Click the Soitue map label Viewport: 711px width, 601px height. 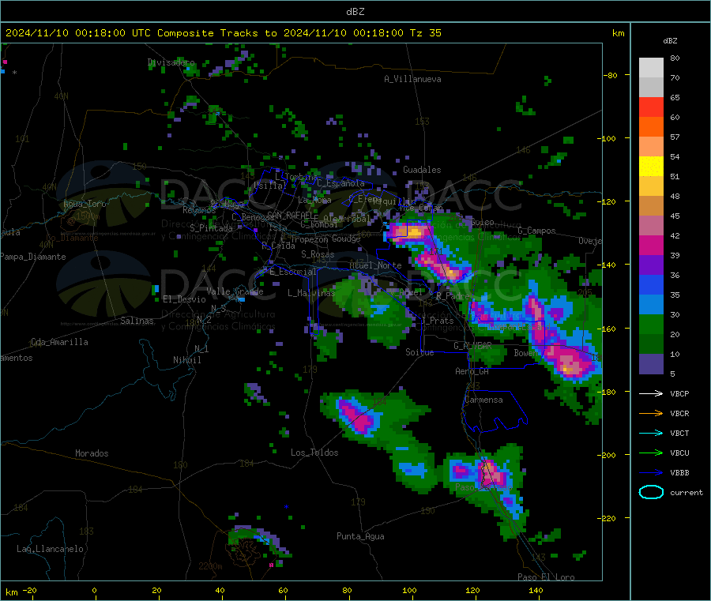pyautogui.click(x=419, y=352)
